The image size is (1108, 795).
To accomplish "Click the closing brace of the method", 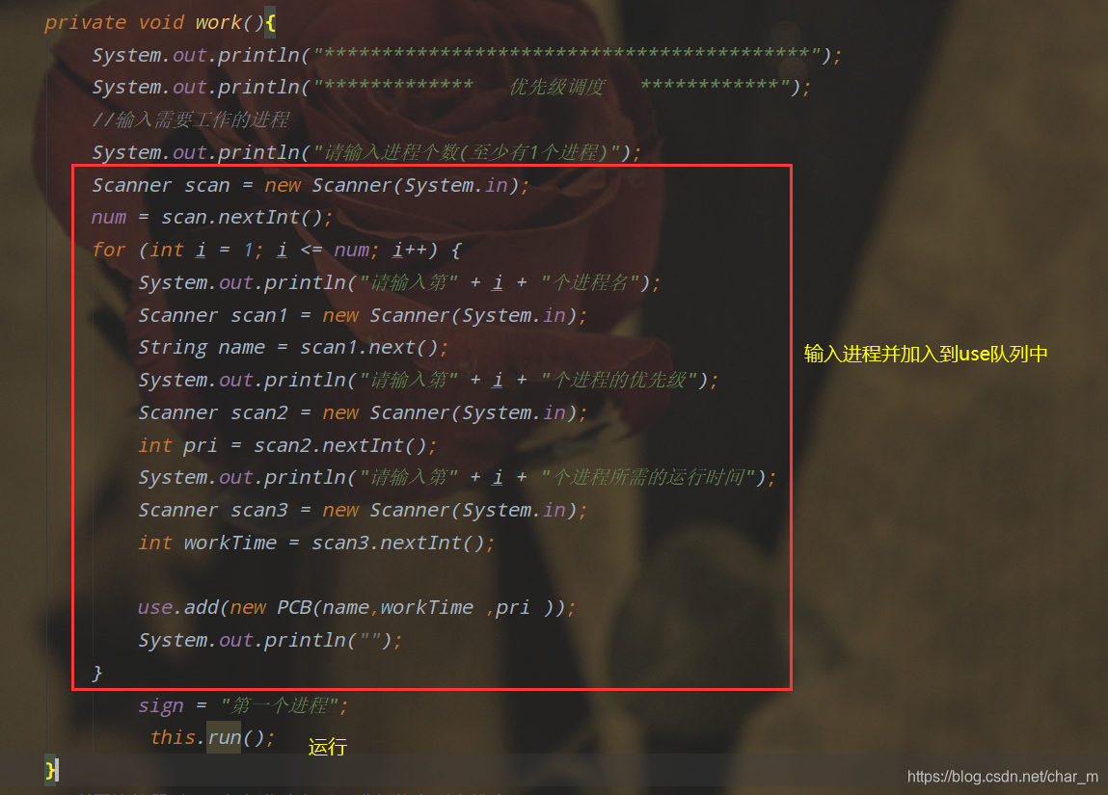I will [51, 769].
